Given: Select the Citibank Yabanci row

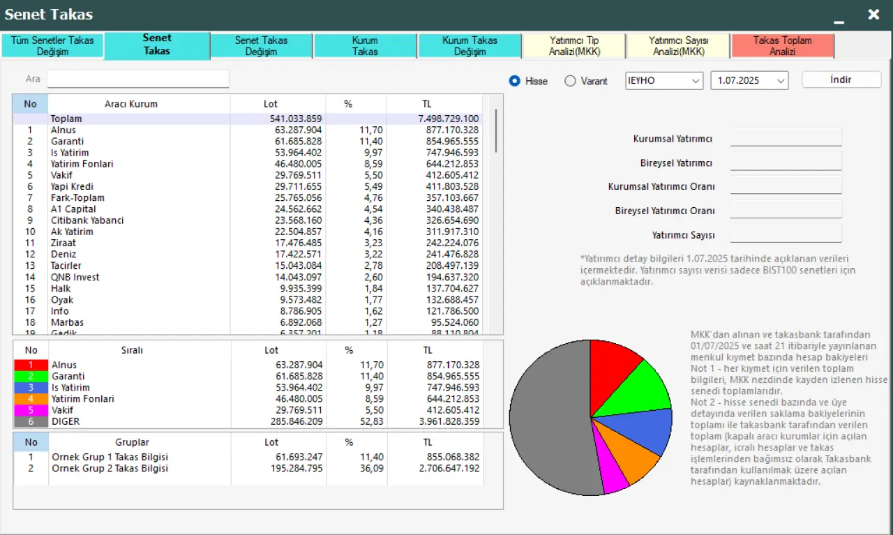Looking at the screenshot, I should click(x=87, y=220).
